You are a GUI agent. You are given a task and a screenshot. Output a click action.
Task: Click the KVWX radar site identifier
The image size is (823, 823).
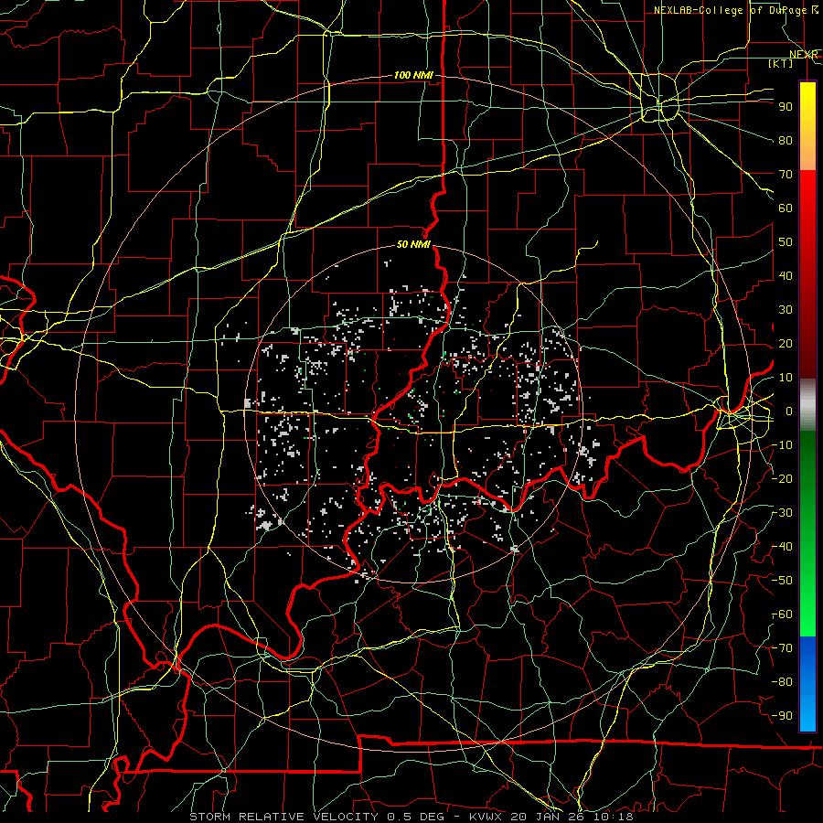coord(486,817)
